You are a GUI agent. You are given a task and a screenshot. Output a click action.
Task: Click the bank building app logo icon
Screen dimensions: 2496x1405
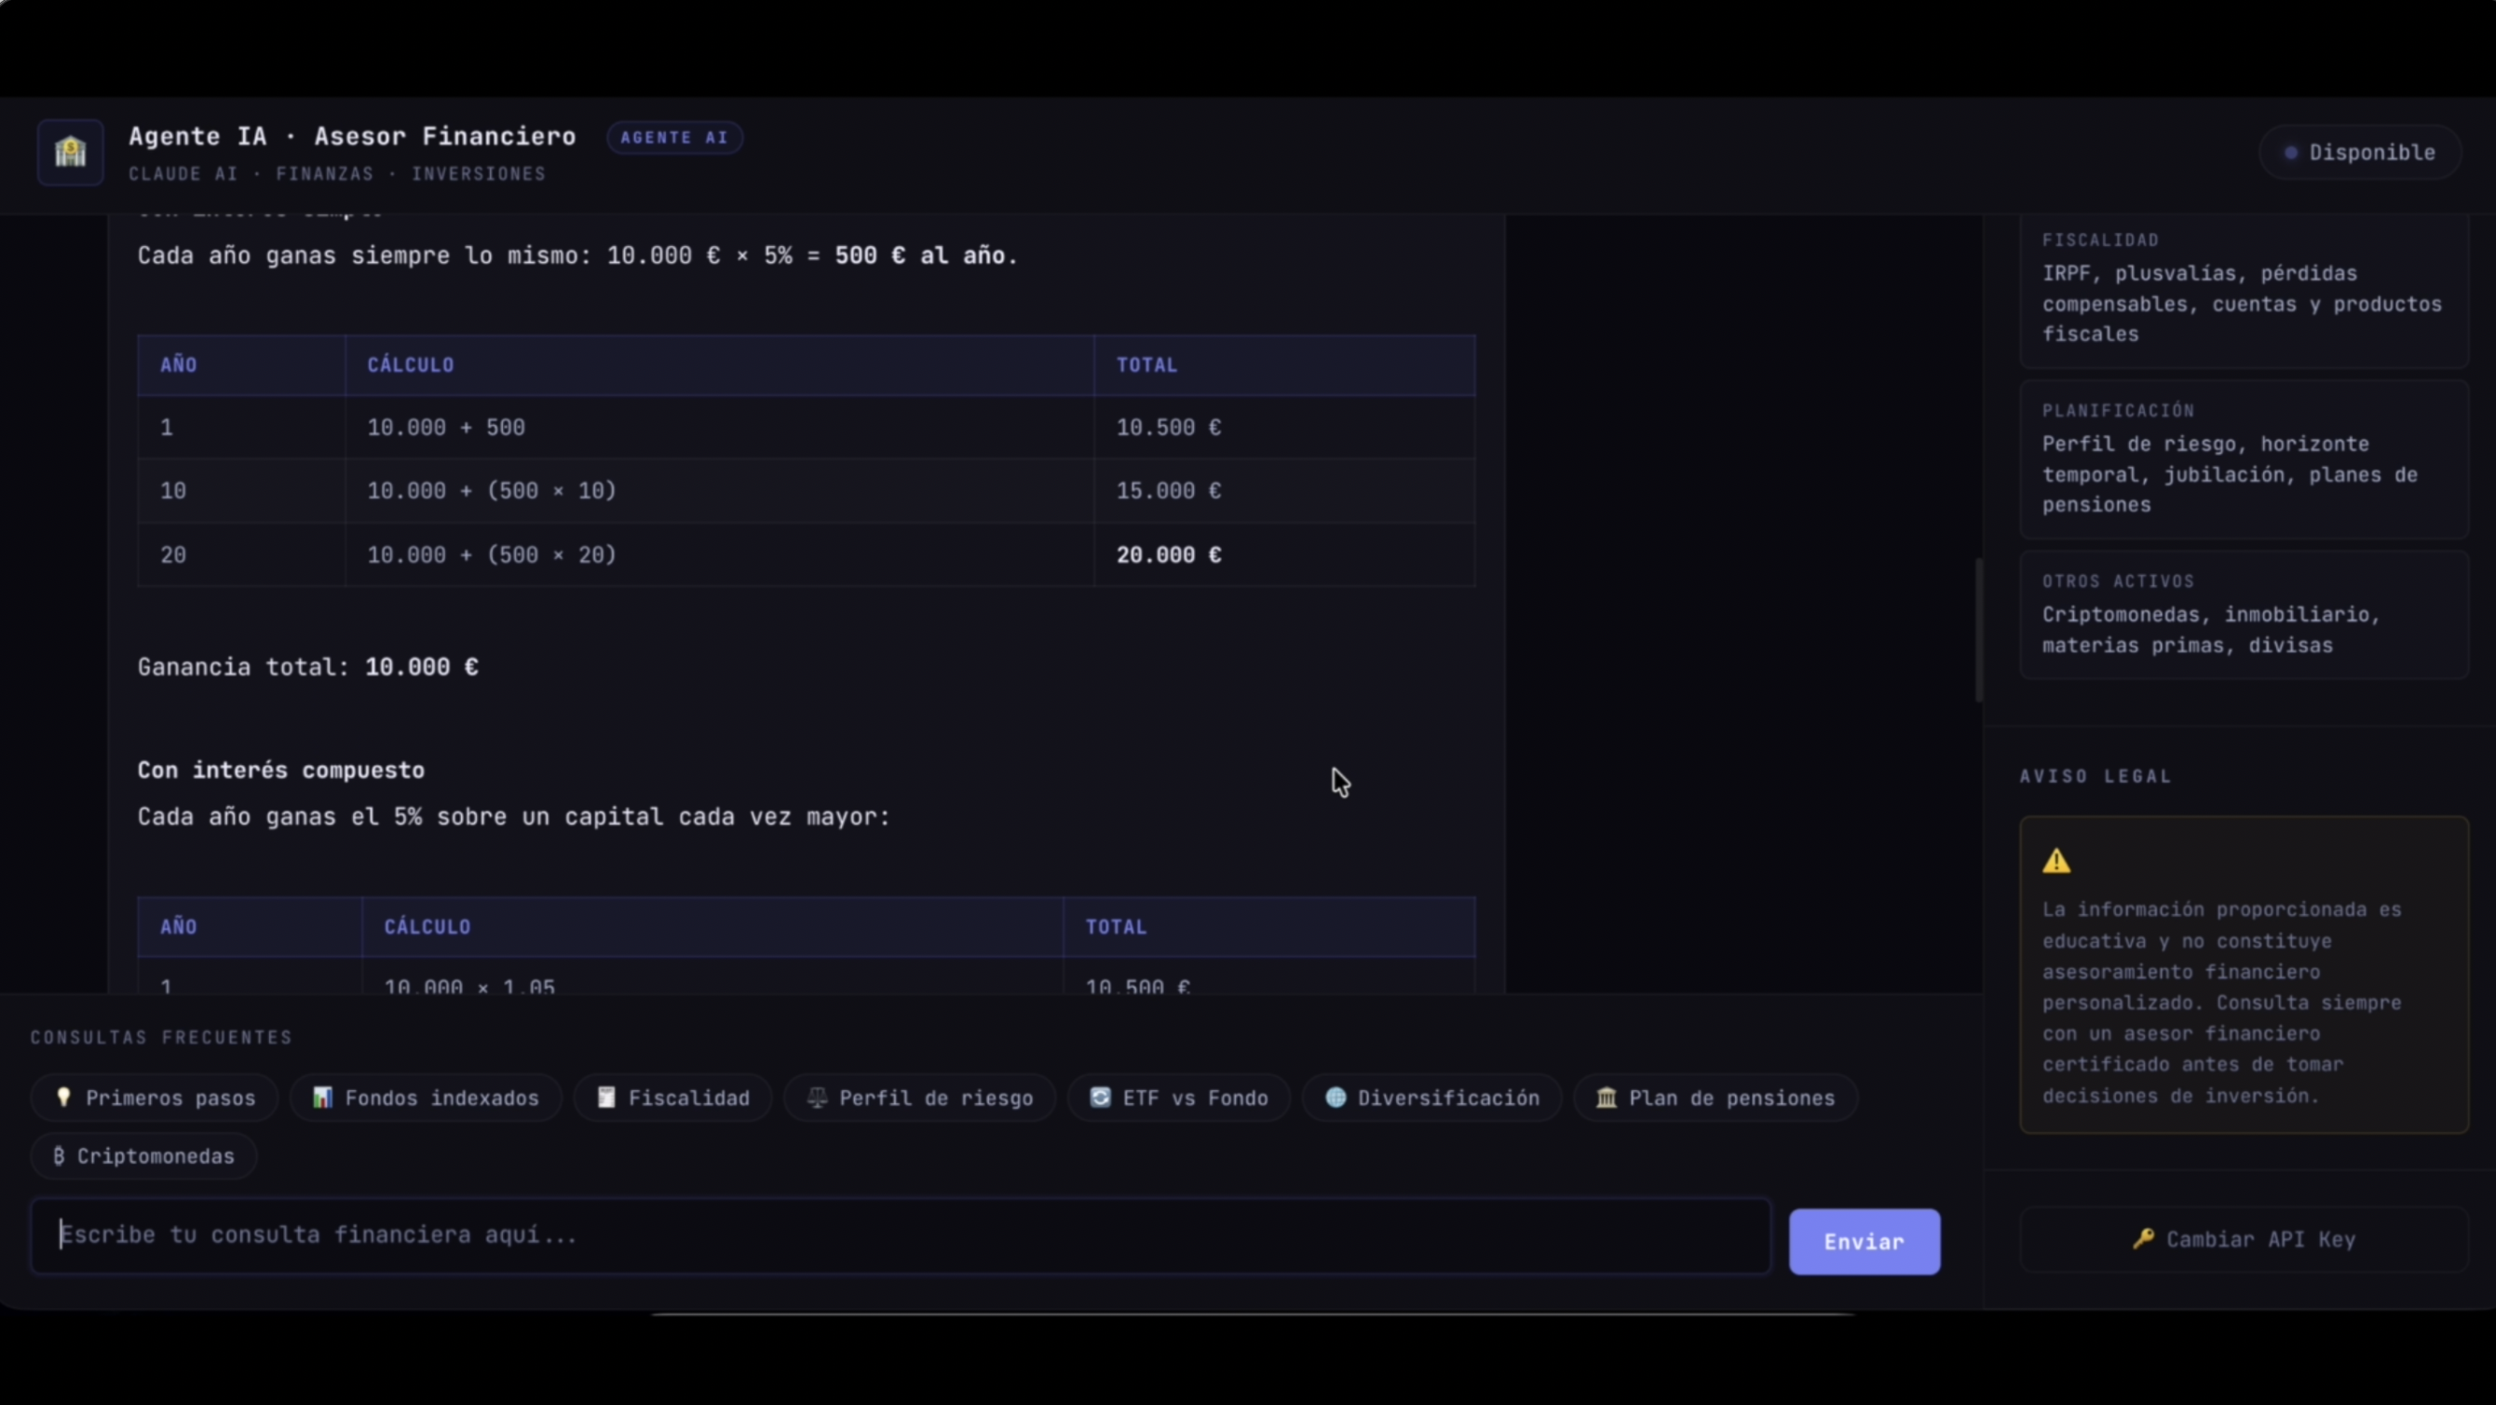(x=70, y=152)
